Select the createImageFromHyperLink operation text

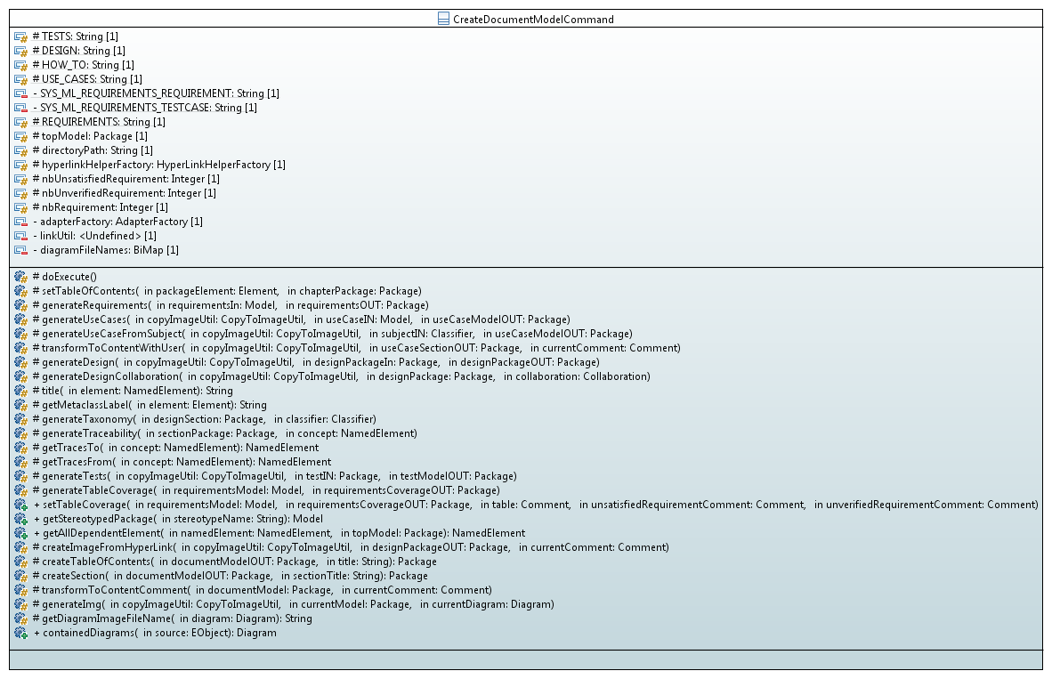coord(351,547)
